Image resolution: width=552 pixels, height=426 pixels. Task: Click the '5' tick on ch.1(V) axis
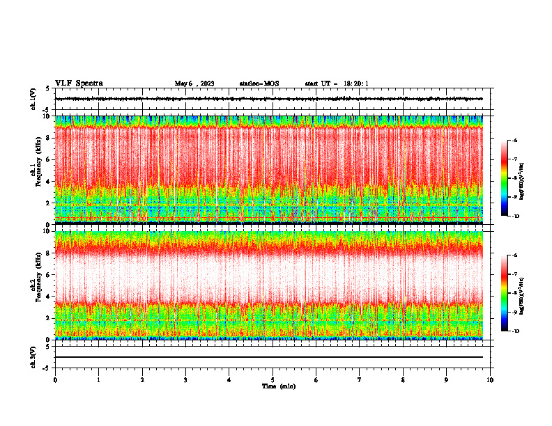tap(48, 88)
